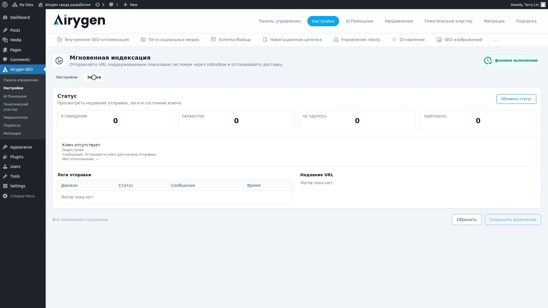The height and width of the screenshot is (308, 548).
Task: Open Подписка in sidebar submenu
Action: pos(12,125)
